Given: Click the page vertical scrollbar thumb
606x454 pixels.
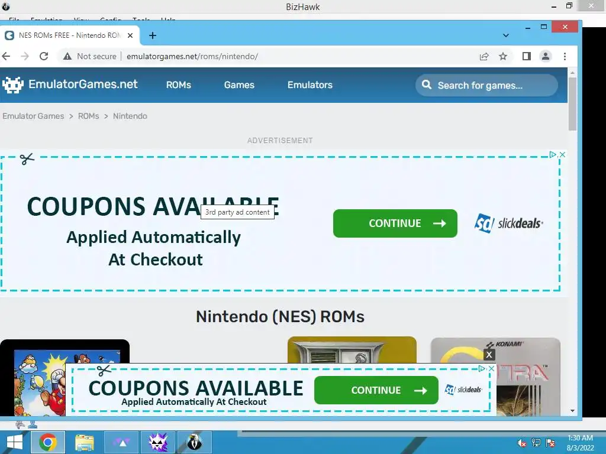Looking at the screenshot, I should (x=572, y=104).
